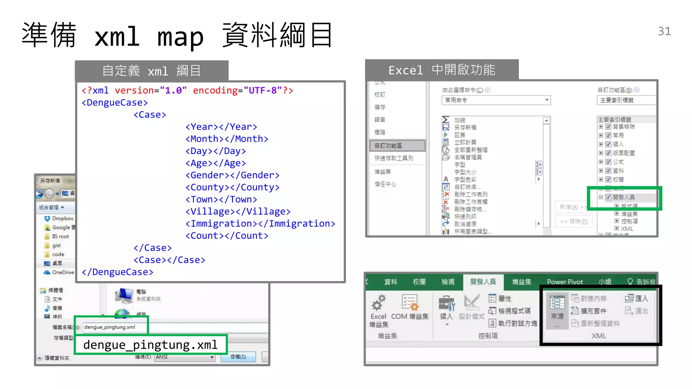Select the 所有圖表類型 command
Screen dimensions: 692x389
[x=467, y=231]
